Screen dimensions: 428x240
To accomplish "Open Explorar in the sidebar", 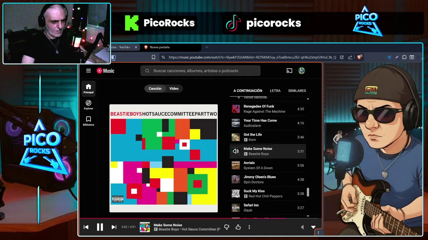I will [88, 105].
